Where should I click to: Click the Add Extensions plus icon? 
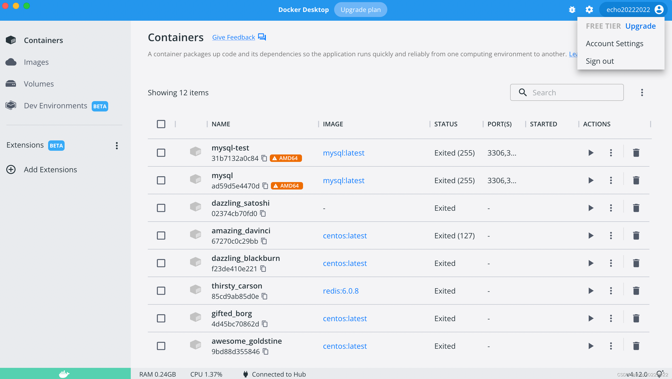(x=11, y=170)
